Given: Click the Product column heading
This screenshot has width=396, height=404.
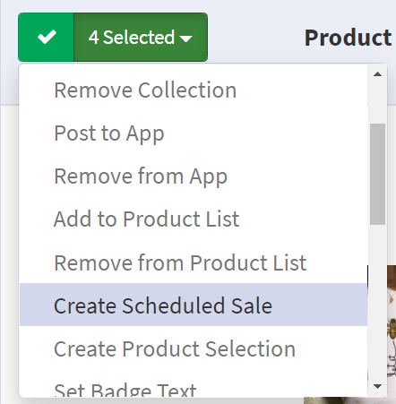Looking at the screenshot, I should (x=349, y=38).
